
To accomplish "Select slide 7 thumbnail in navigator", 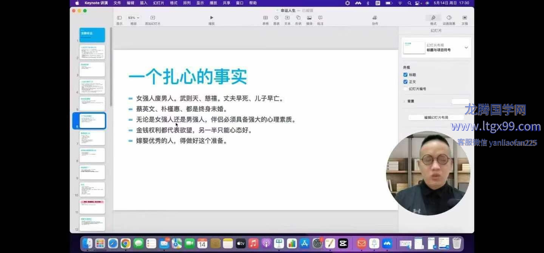I will (92, 138).
